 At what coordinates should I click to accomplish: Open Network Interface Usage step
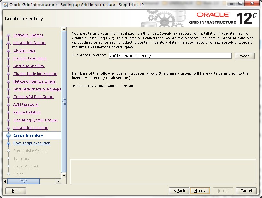34,81
